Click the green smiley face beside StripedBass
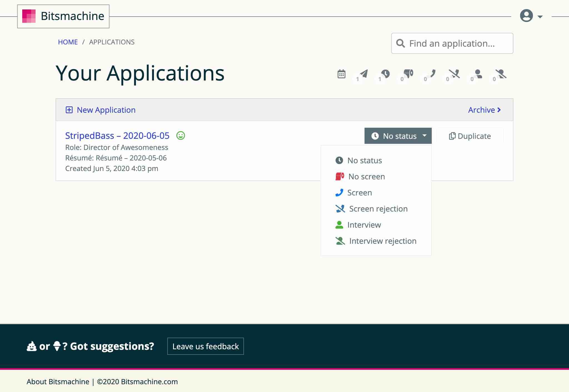569x392 pixels. coord(181,135)
